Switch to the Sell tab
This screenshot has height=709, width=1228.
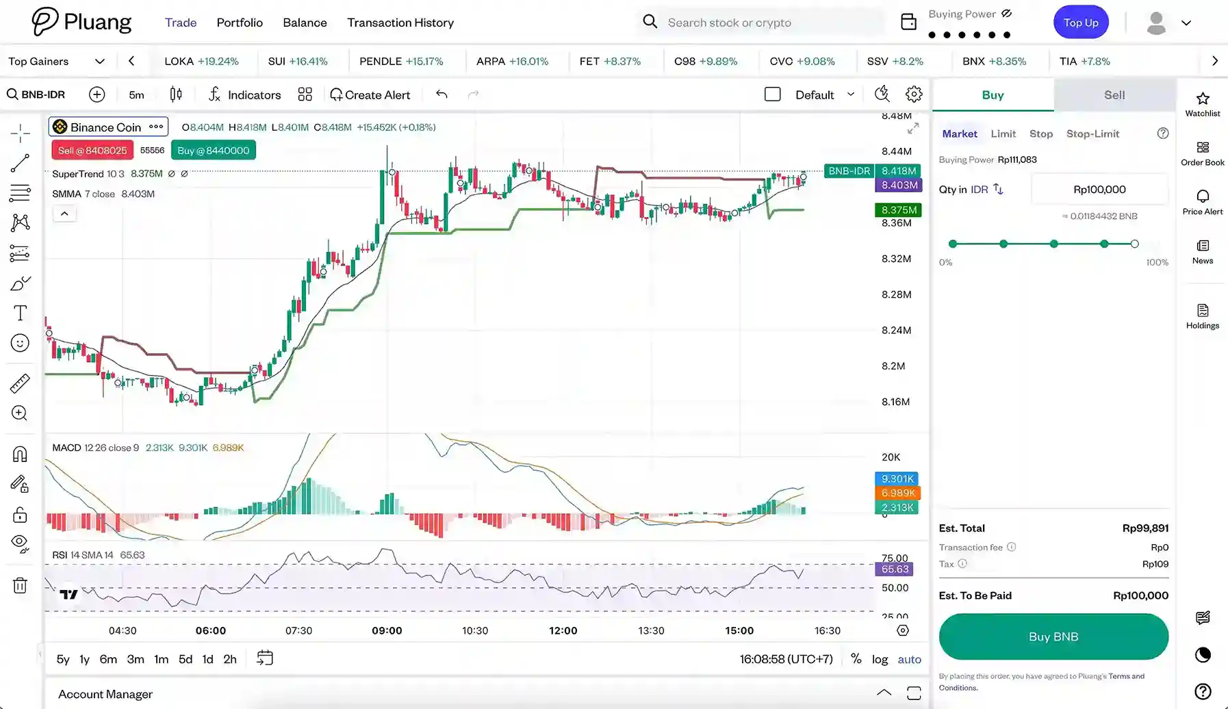tap(1114, 95)
